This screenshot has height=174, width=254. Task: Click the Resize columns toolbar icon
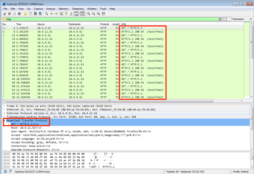click(x=103, y=14)
